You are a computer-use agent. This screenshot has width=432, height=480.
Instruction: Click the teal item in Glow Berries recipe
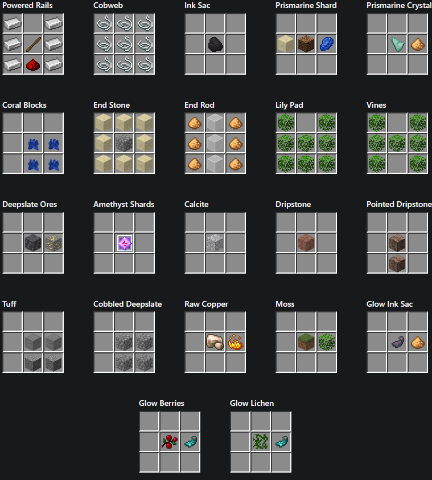(191, 441)
